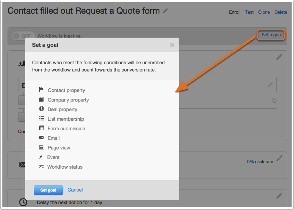Screen dimensions: 294x210
Task: Click the shuffle icon for Workflow status
Action: click(x=41, y=166)
